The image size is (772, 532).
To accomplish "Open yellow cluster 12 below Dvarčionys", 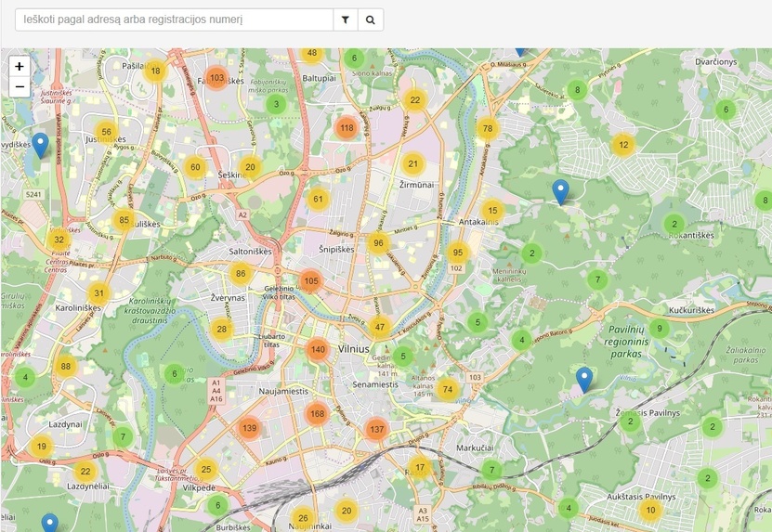I will (623, 145).
